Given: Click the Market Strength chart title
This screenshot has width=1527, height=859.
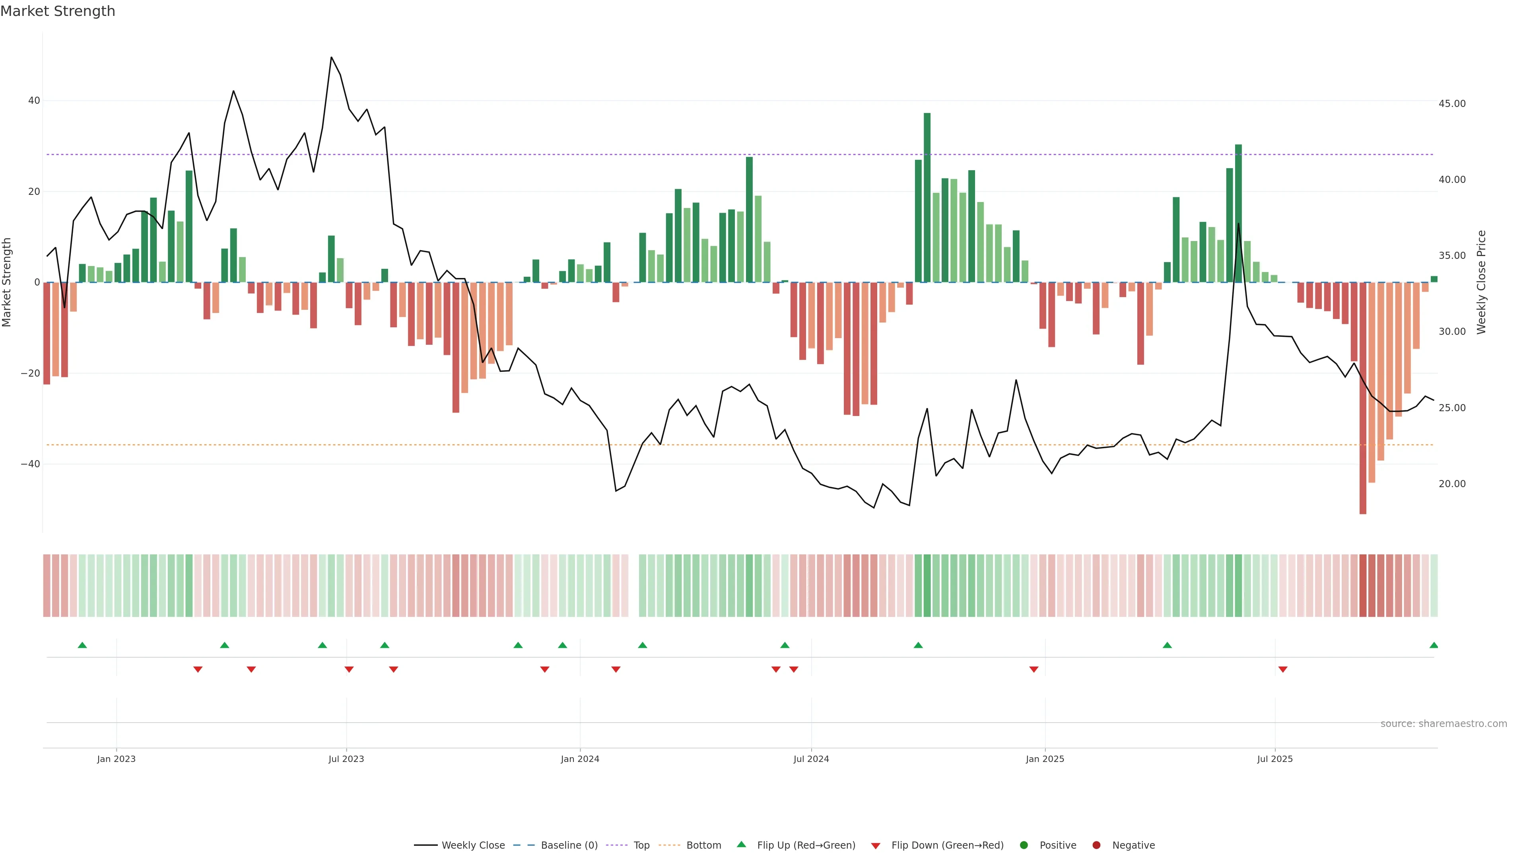Looking at the screenshot, I should (58, 11).
